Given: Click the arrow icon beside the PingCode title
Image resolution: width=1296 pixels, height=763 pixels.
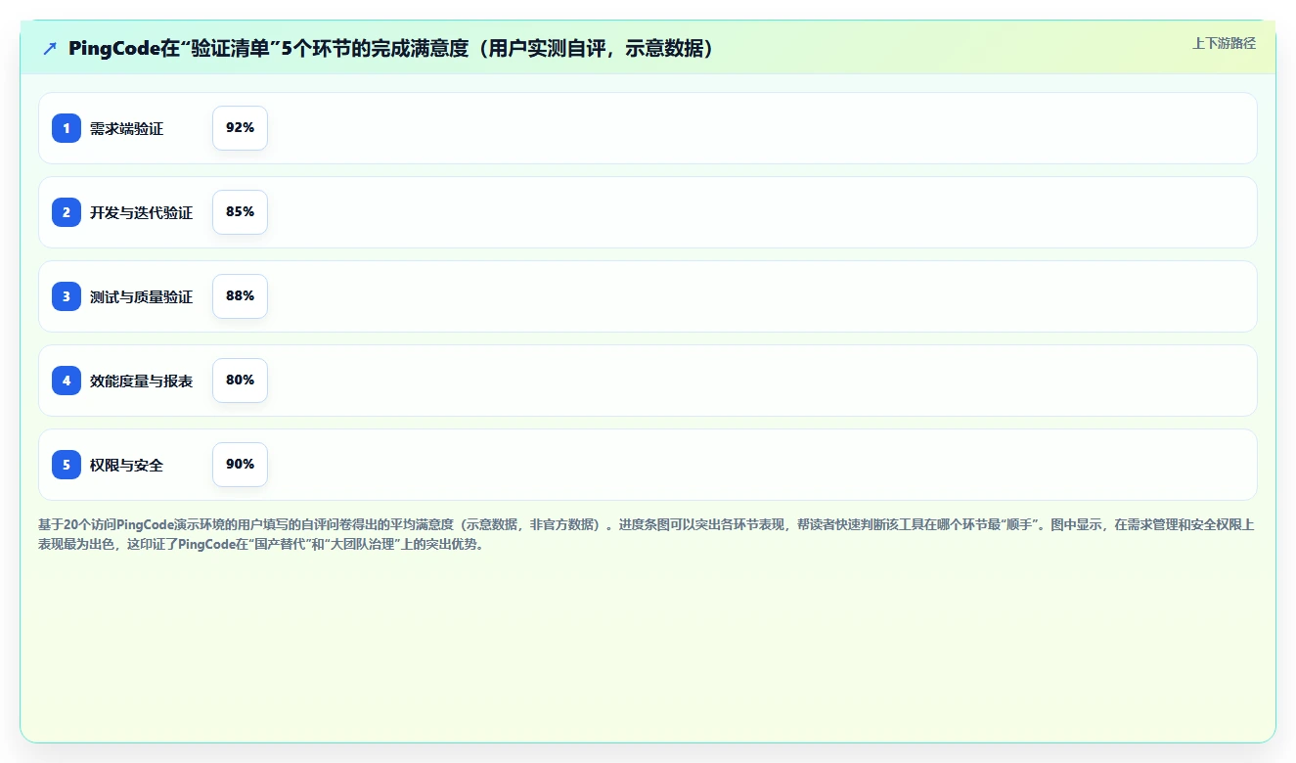Looking at the screenshot, I should 50,49.
